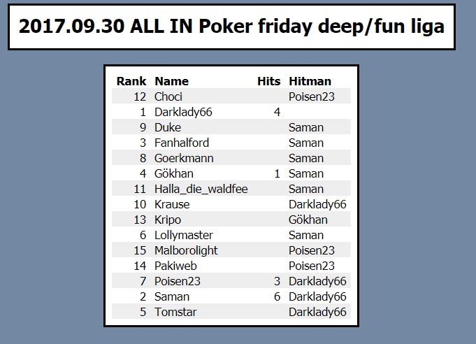Viewport: 476px width, 344px height.
Task: Click the Rank column header
Action: 131,81
